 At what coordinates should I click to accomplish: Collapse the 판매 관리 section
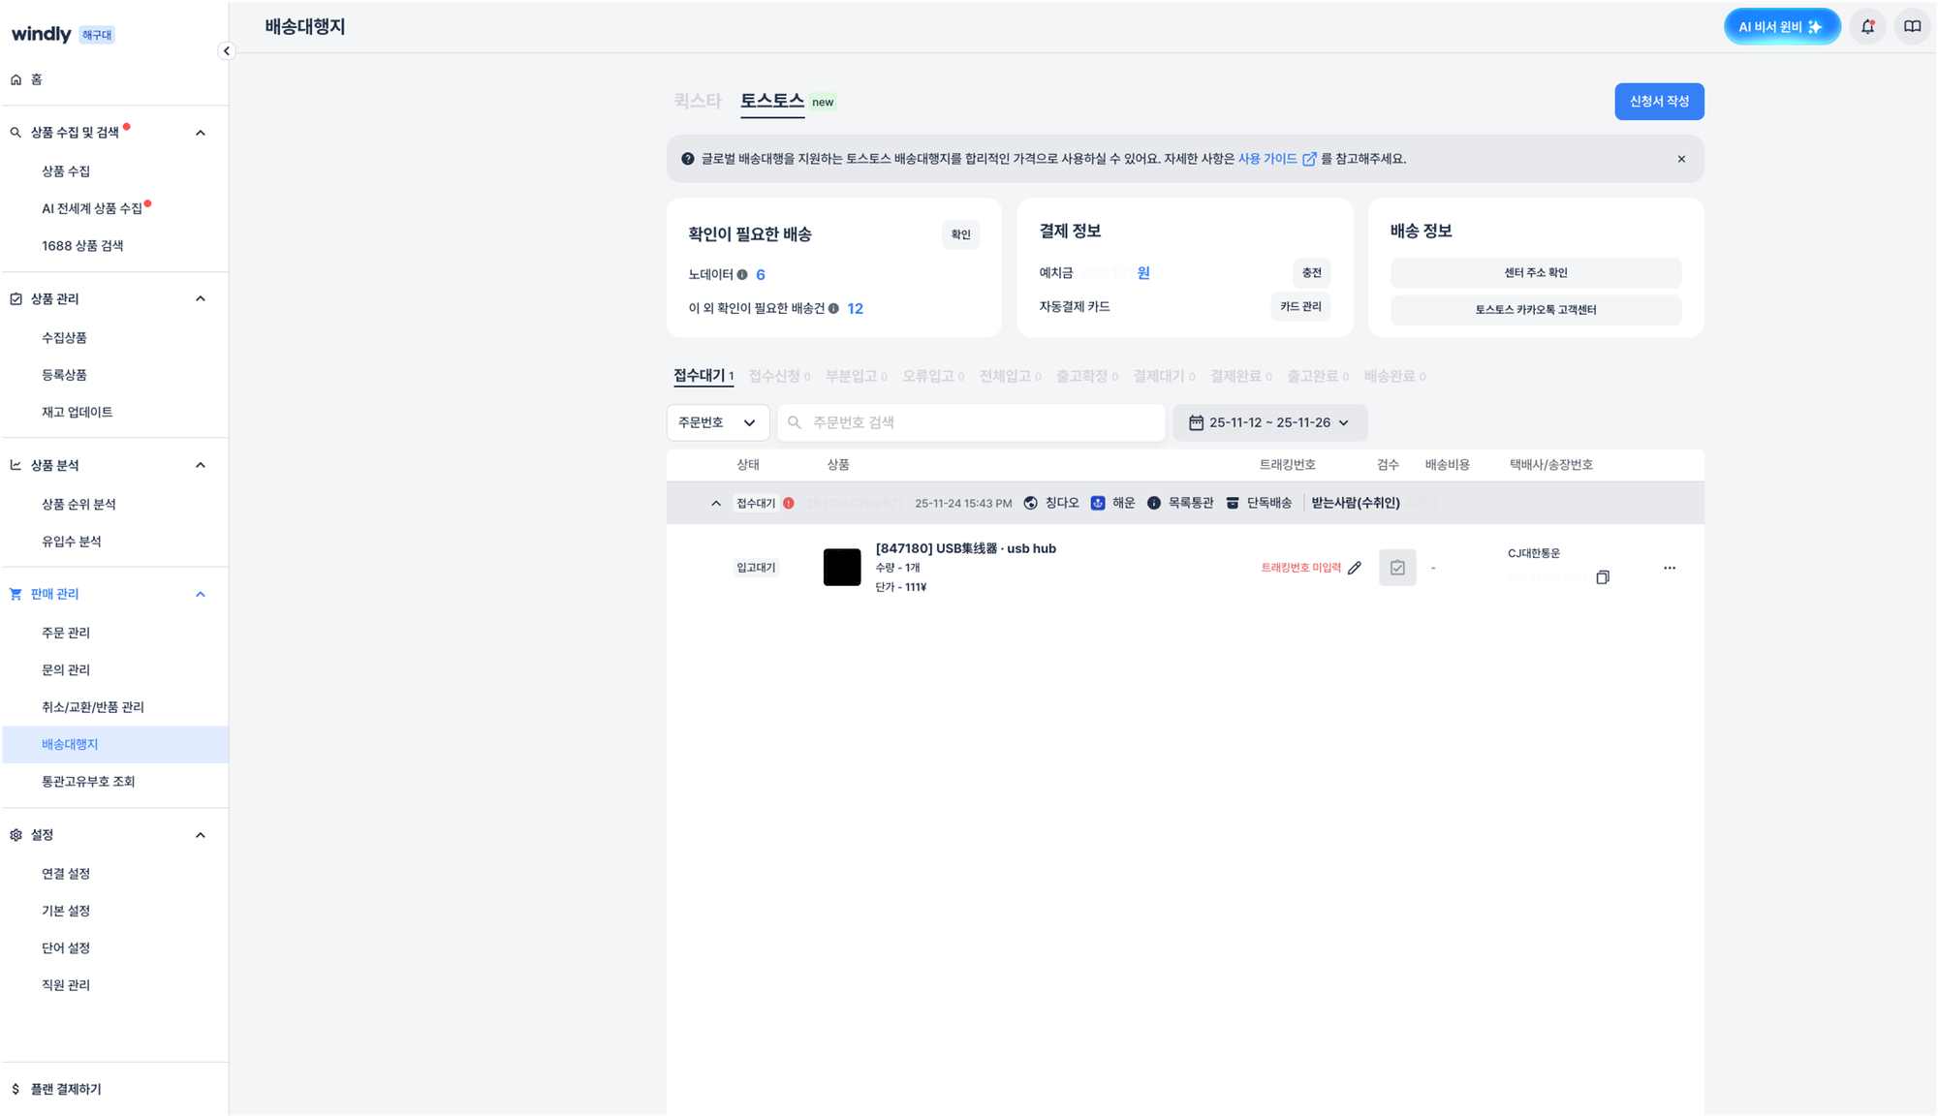tap(201, 593)
